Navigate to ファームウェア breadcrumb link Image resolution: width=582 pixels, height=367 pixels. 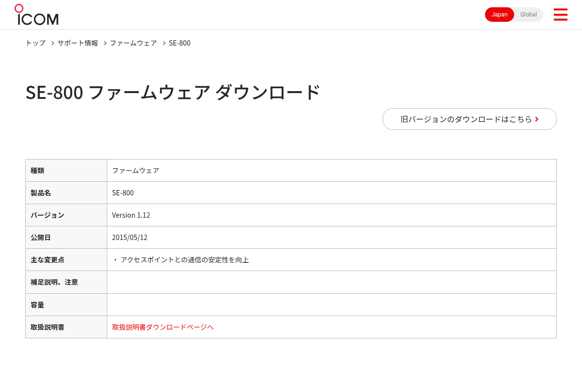point(133,43)
